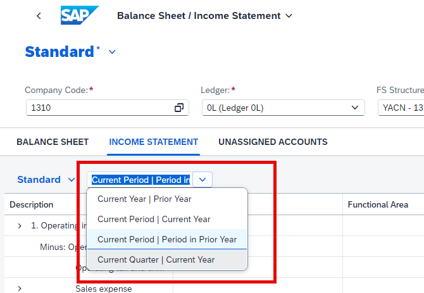This screenshot has width=424, height=293.
Task: Toggle the comparison period combo box arrow
Action: tap(203, 180)
